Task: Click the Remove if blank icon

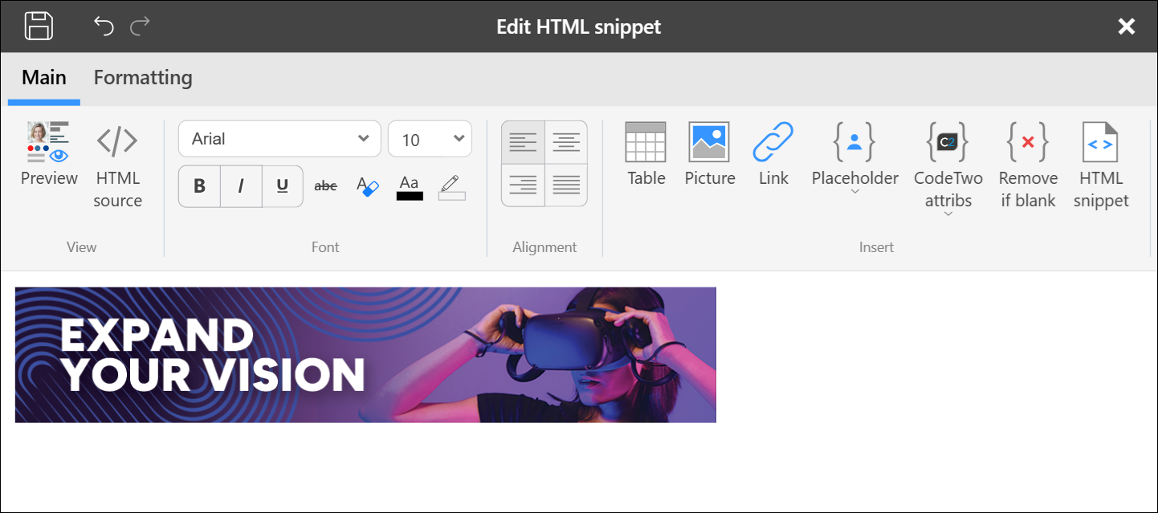Action: (x=1028, y=166)
